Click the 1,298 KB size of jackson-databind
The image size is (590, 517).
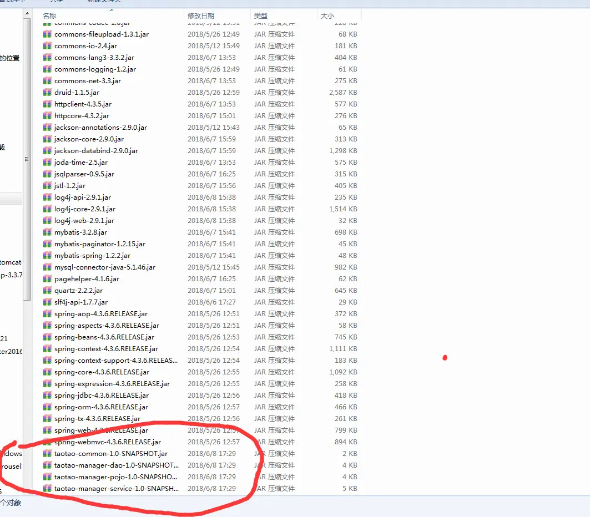pyautogui.click(x=343, y=151)
